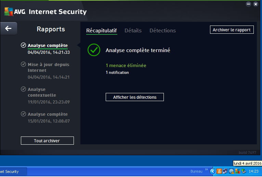Open the Détections tab

coord(162,30)
